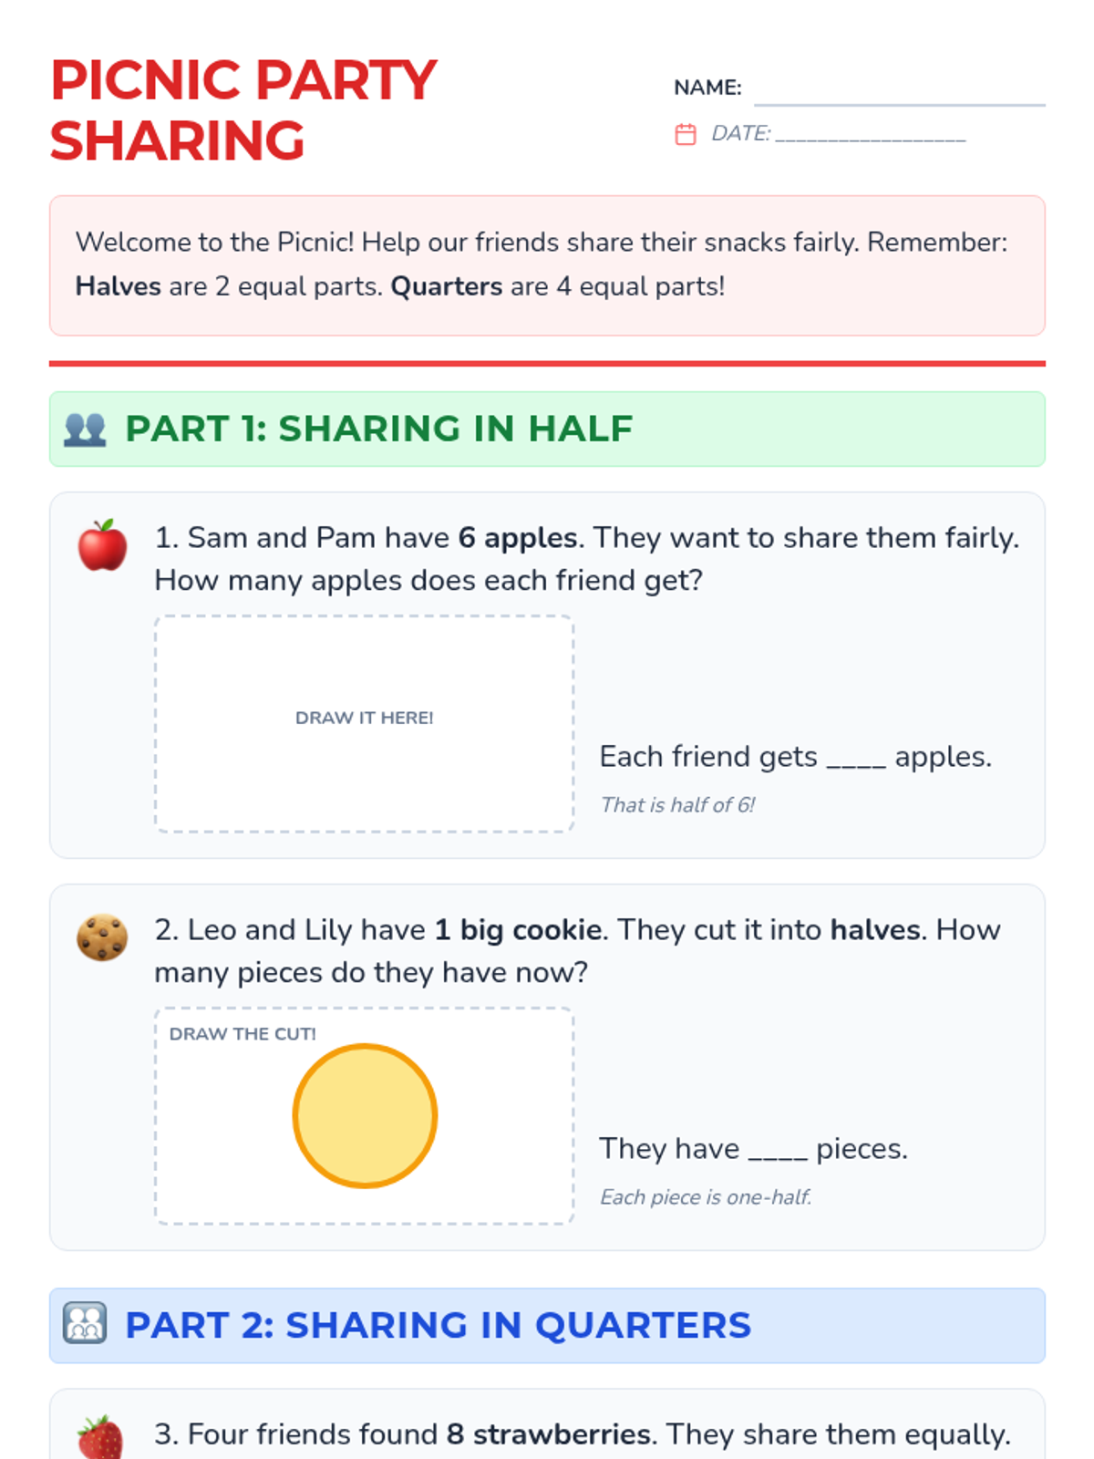This screenshot has width=1094, height=1459.
Task: Click the two-people icon in Part 1 header
Action: (x=86, y=429)
